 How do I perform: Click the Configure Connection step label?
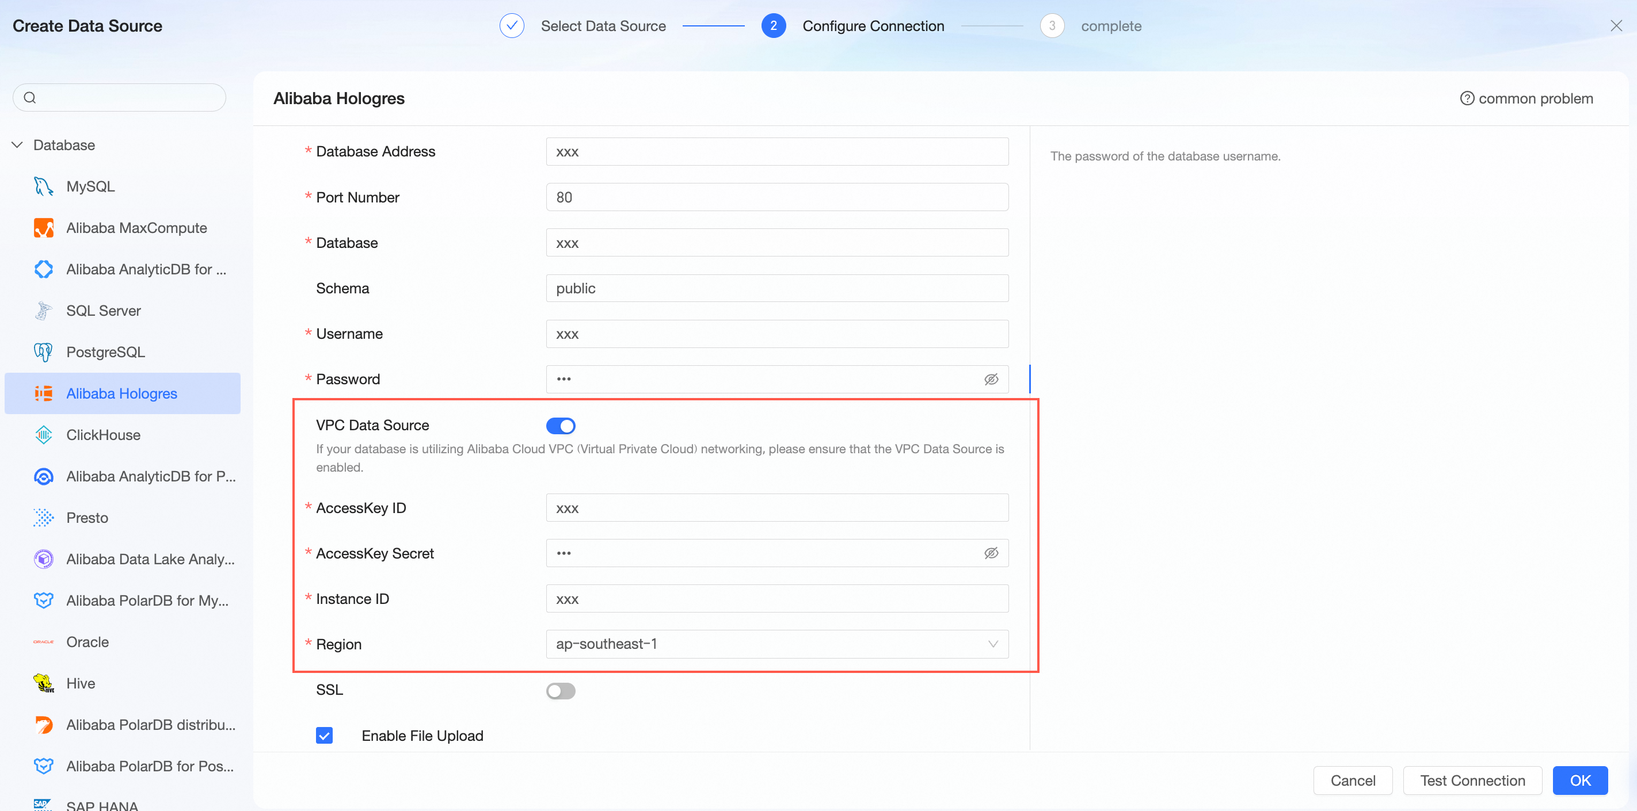[873, 26]
